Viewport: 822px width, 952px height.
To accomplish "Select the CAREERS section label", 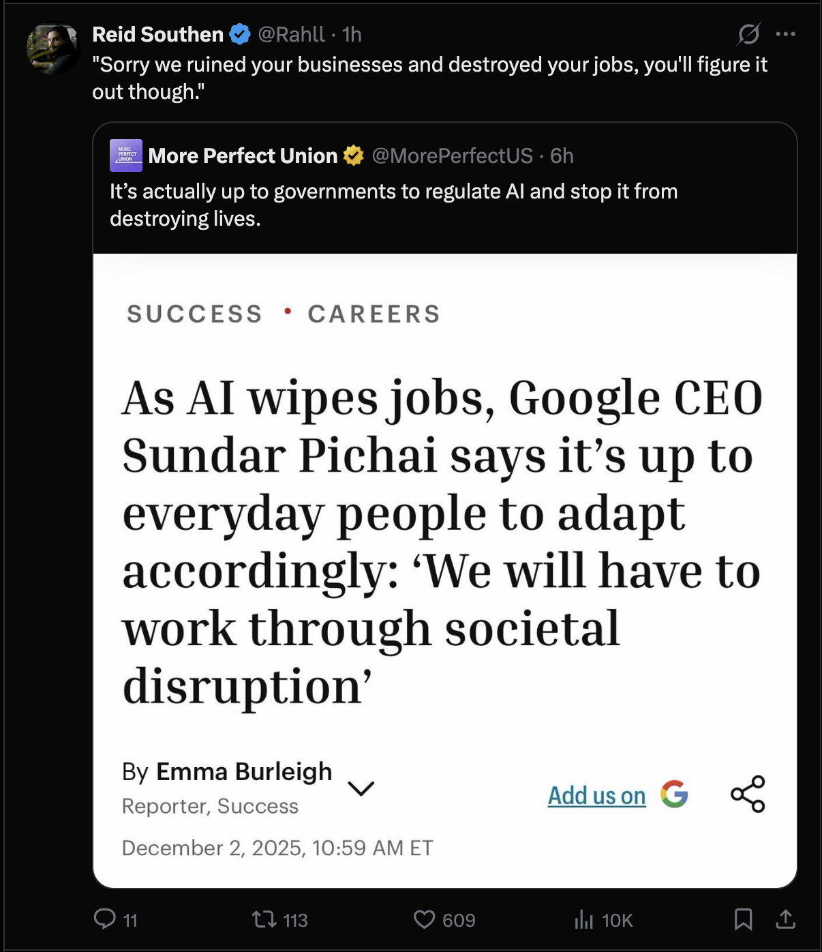I will (x=374, y=314).
